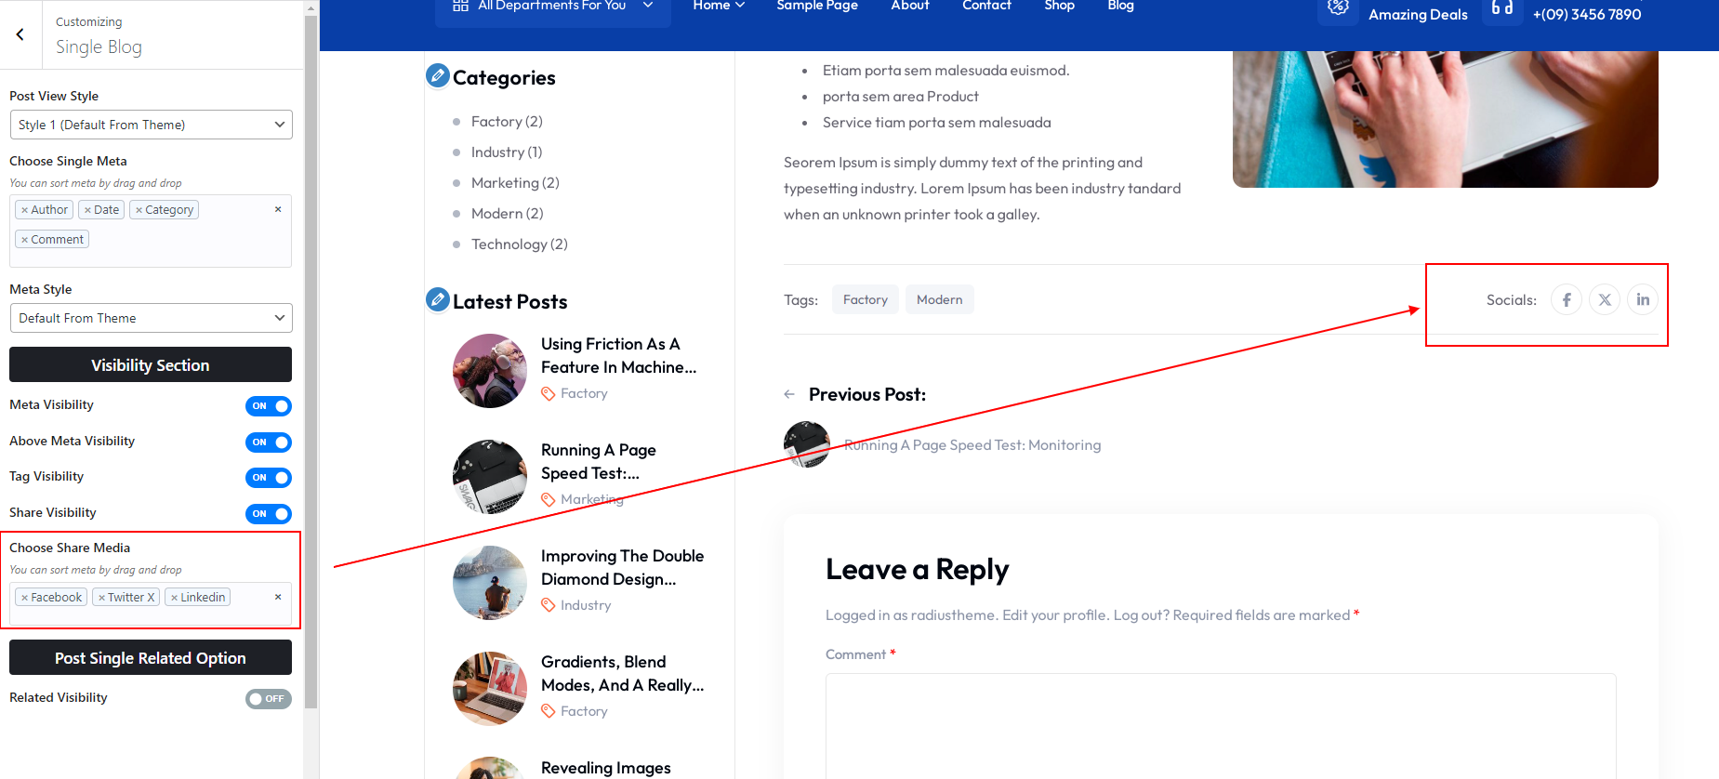Open Gradients, Blend Modes post title

tap(622, 674)
